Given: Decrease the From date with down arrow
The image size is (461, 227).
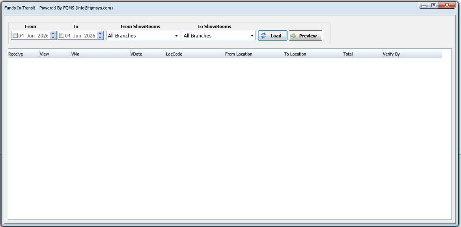Looking at the screenshot, I should coord(53,37).
